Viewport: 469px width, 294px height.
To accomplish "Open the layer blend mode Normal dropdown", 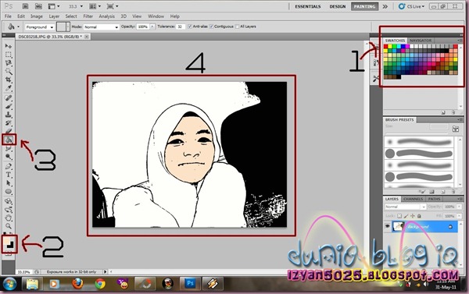I will tap(405, 207).
